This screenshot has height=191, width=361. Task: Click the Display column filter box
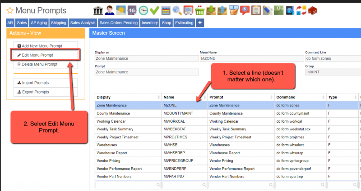tap(128, 184)
